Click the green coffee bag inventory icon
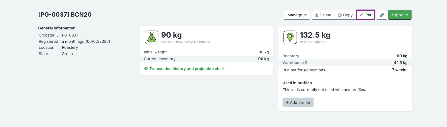447x127 pixels. (152, 37)
